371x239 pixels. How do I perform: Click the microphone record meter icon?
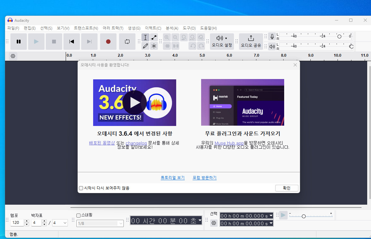272,37
